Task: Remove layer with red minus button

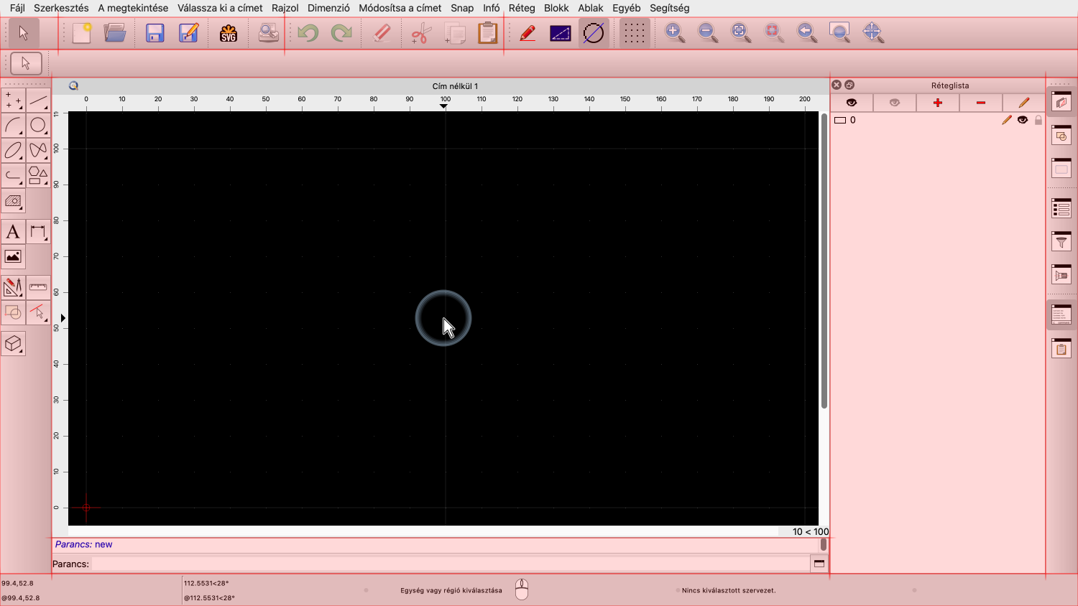Action: click(980, 103)
